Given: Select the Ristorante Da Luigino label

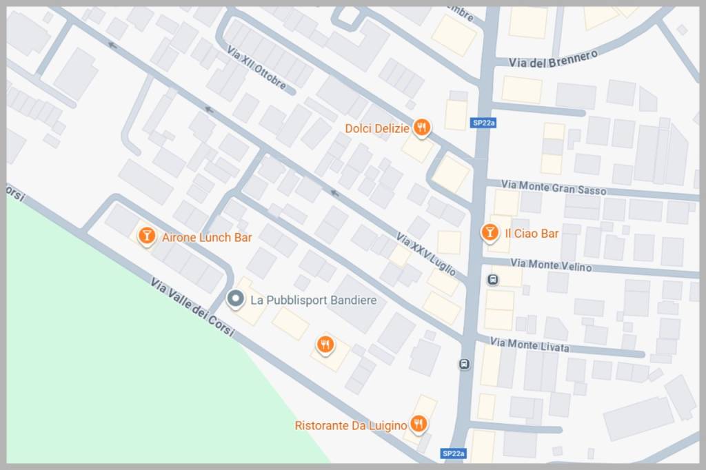Looking at the screenshot, I should click(351, 425).
